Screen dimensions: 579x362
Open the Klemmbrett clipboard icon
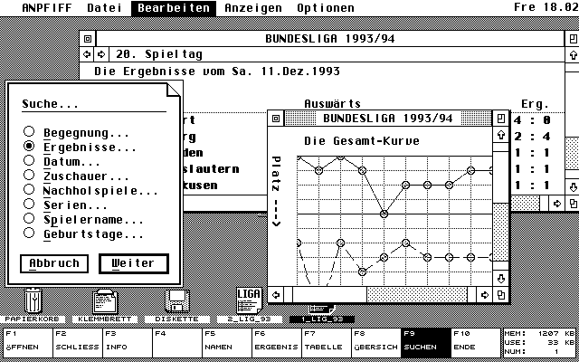(x=104, y=301)
